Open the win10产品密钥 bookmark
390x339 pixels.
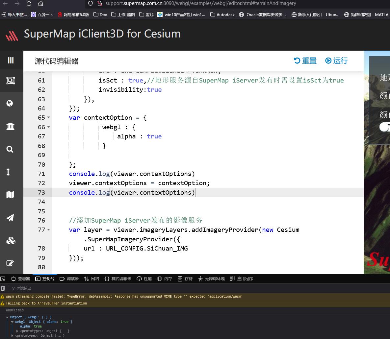181,15
